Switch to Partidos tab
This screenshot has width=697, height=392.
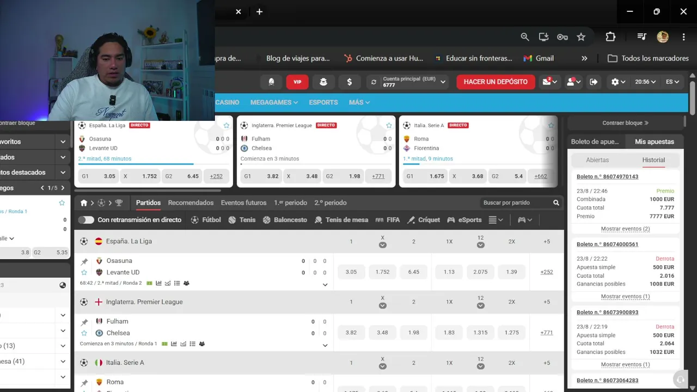coord(148,203)
